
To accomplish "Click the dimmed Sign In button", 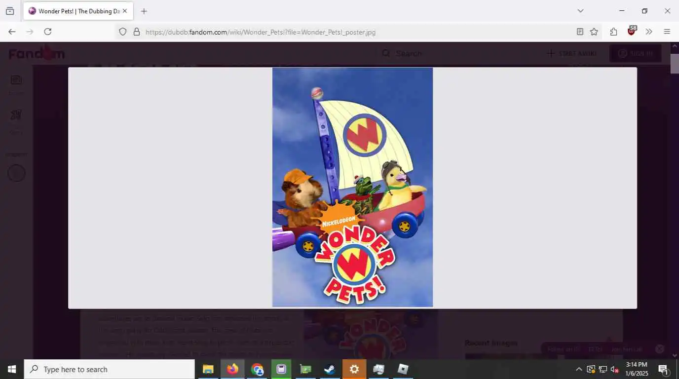I will (636, 53).
